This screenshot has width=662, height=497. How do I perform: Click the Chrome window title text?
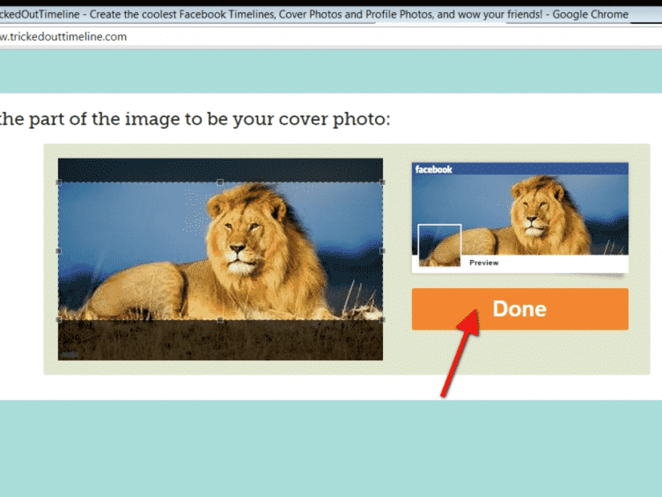click(314, 14)
